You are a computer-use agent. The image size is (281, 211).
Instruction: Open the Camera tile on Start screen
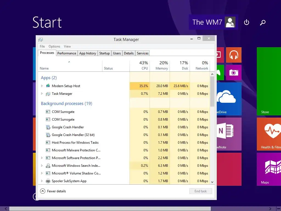[x=234, y=73]
